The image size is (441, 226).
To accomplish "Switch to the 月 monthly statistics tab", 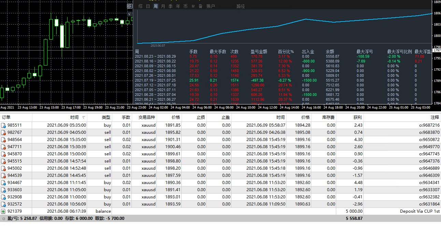I will pyautogui.click(x=163, y=6).
